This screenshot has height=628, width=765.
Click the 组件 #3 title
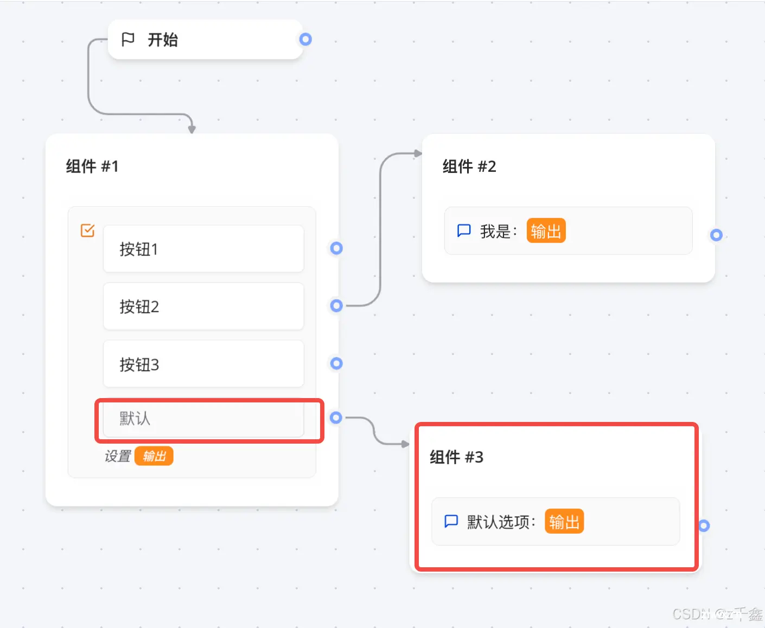(x=456, y=457)
